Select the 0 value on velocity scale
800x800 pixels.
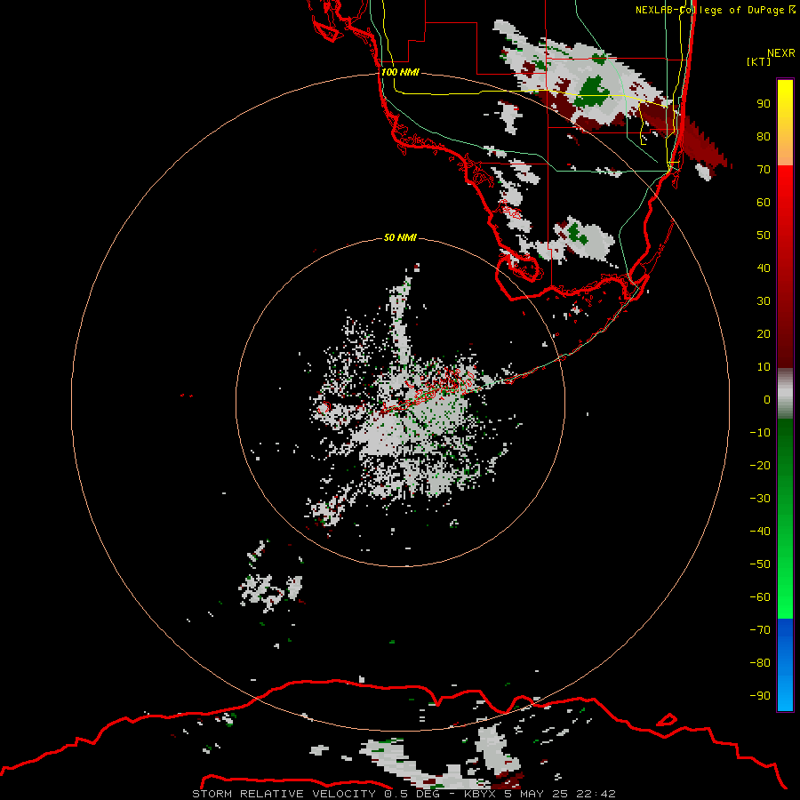click(x=767, y=400)
